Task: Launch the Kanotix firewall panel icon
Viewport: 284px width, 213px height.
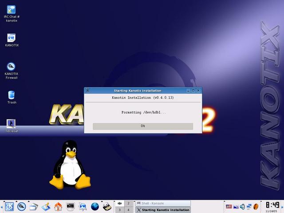Action: coord(22,207)
